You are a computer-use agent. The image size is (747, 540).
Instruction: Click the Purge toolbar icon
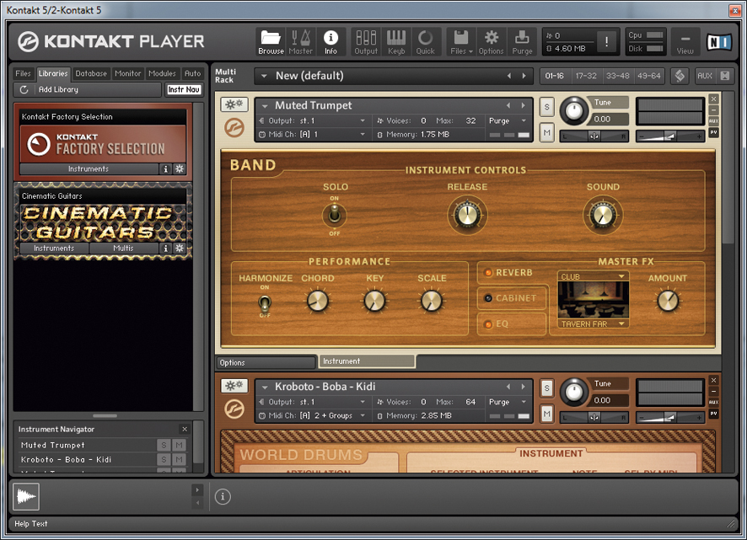pyautogui.click(x=522, y=42)
